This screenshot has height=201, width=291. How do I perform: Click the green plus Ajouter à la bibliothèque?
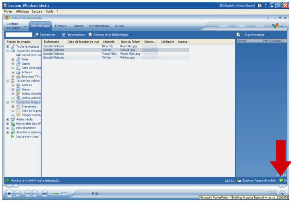point(23,180)
